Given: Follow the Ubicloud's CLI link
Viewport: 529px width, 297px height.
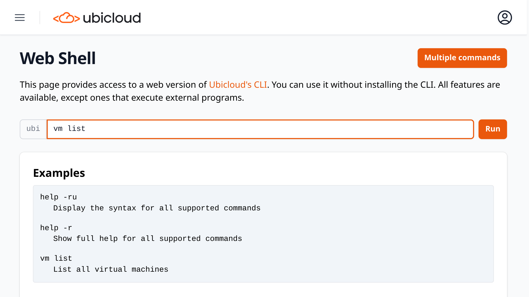Looking at the screenshot, I should click(238, 85).
